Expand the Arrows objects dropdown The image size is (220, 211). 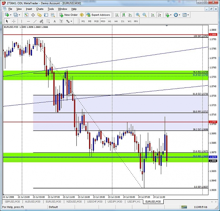71,22
